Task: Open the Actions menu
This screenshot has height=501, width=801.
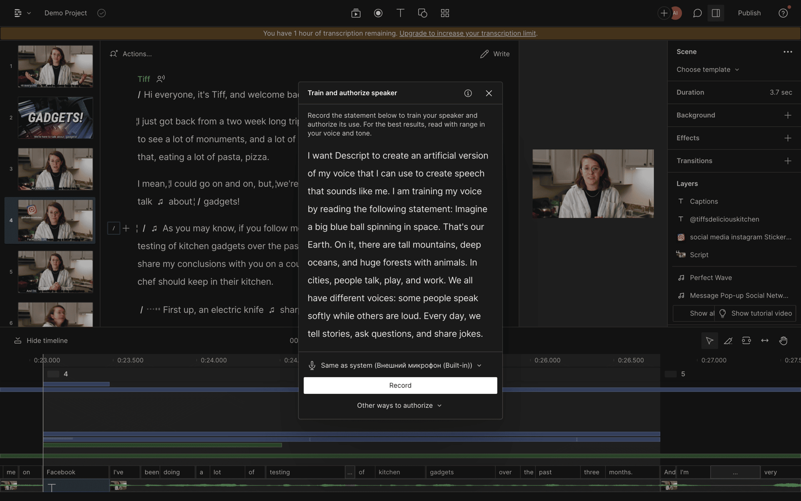Action: click(131, 54)
